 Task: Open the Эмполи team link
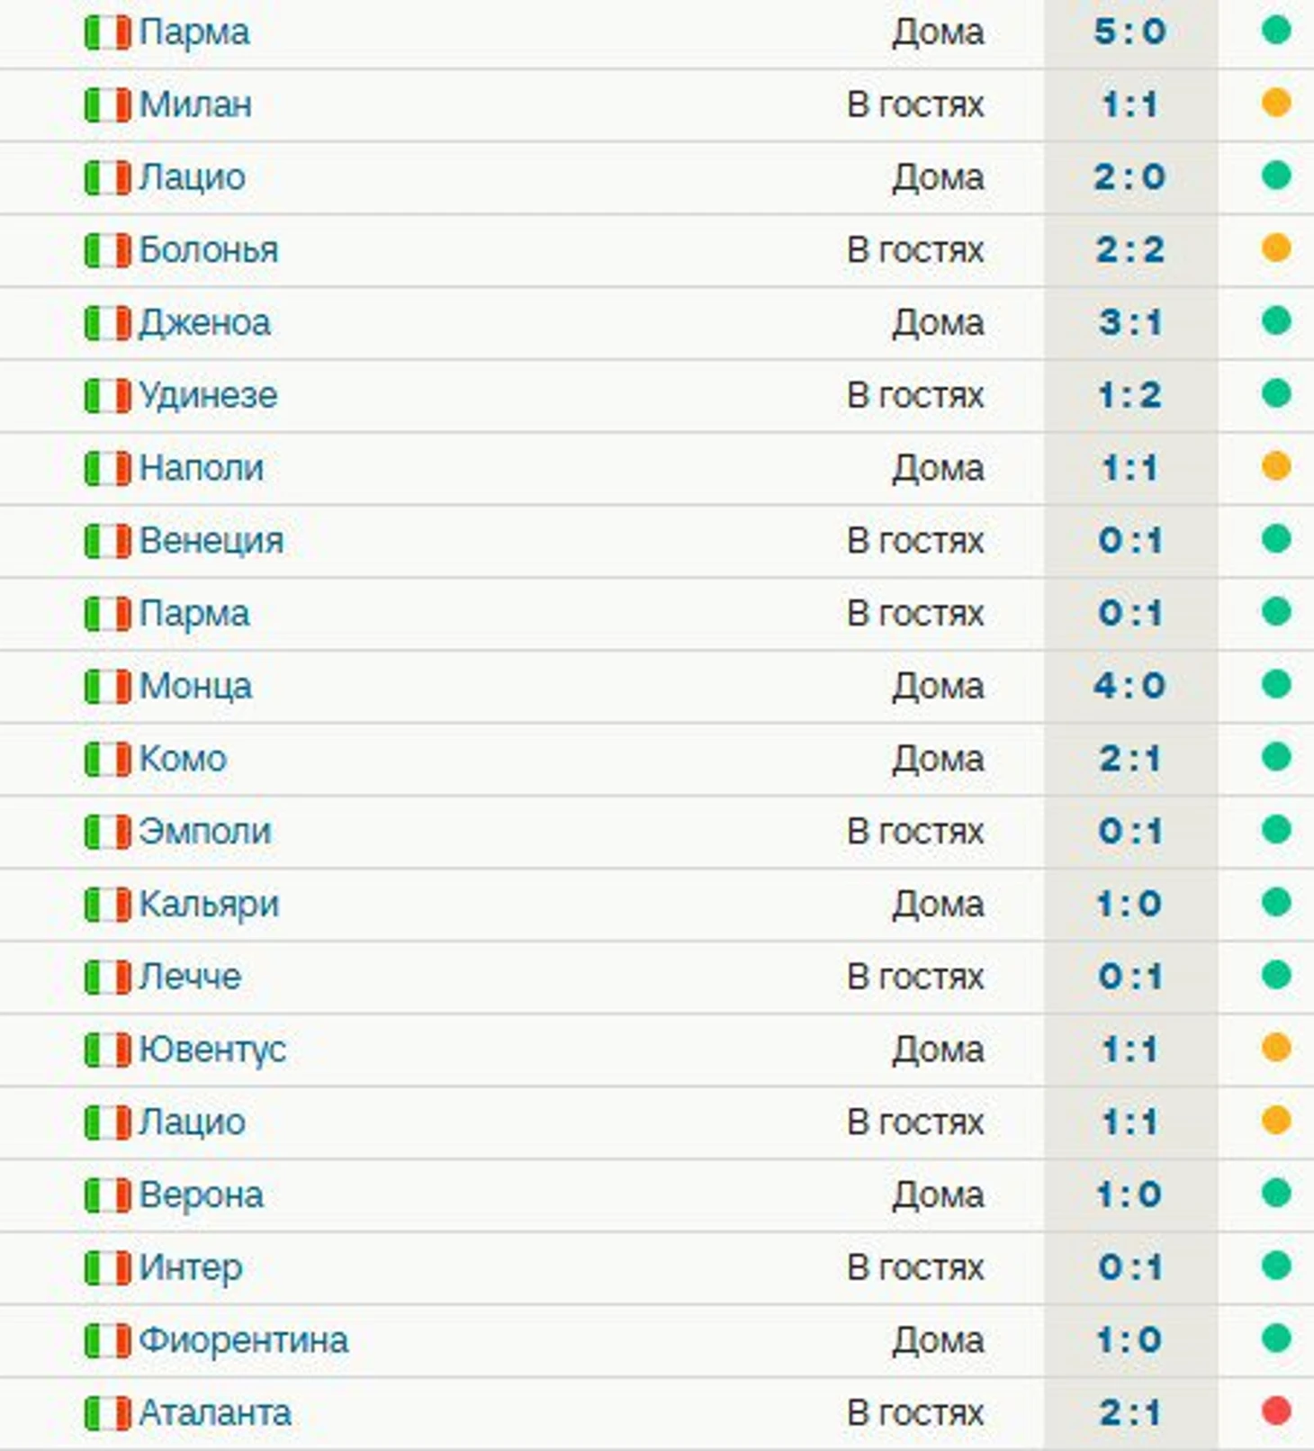[x=204, y=832]
